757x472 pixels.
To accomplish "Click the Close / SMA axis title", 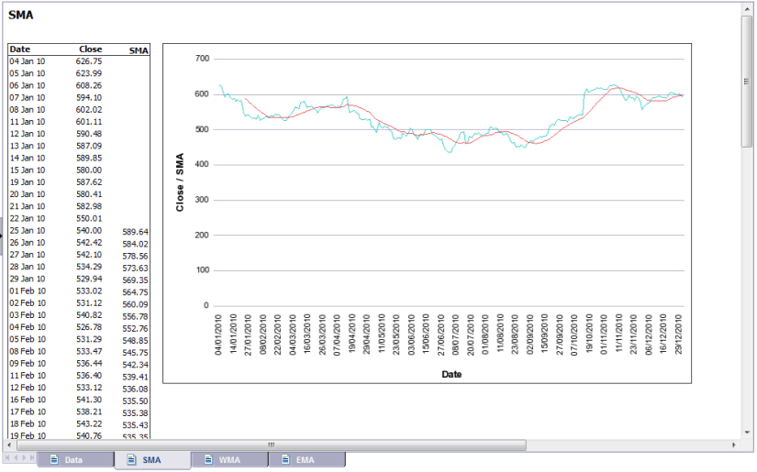I will 180,182.
